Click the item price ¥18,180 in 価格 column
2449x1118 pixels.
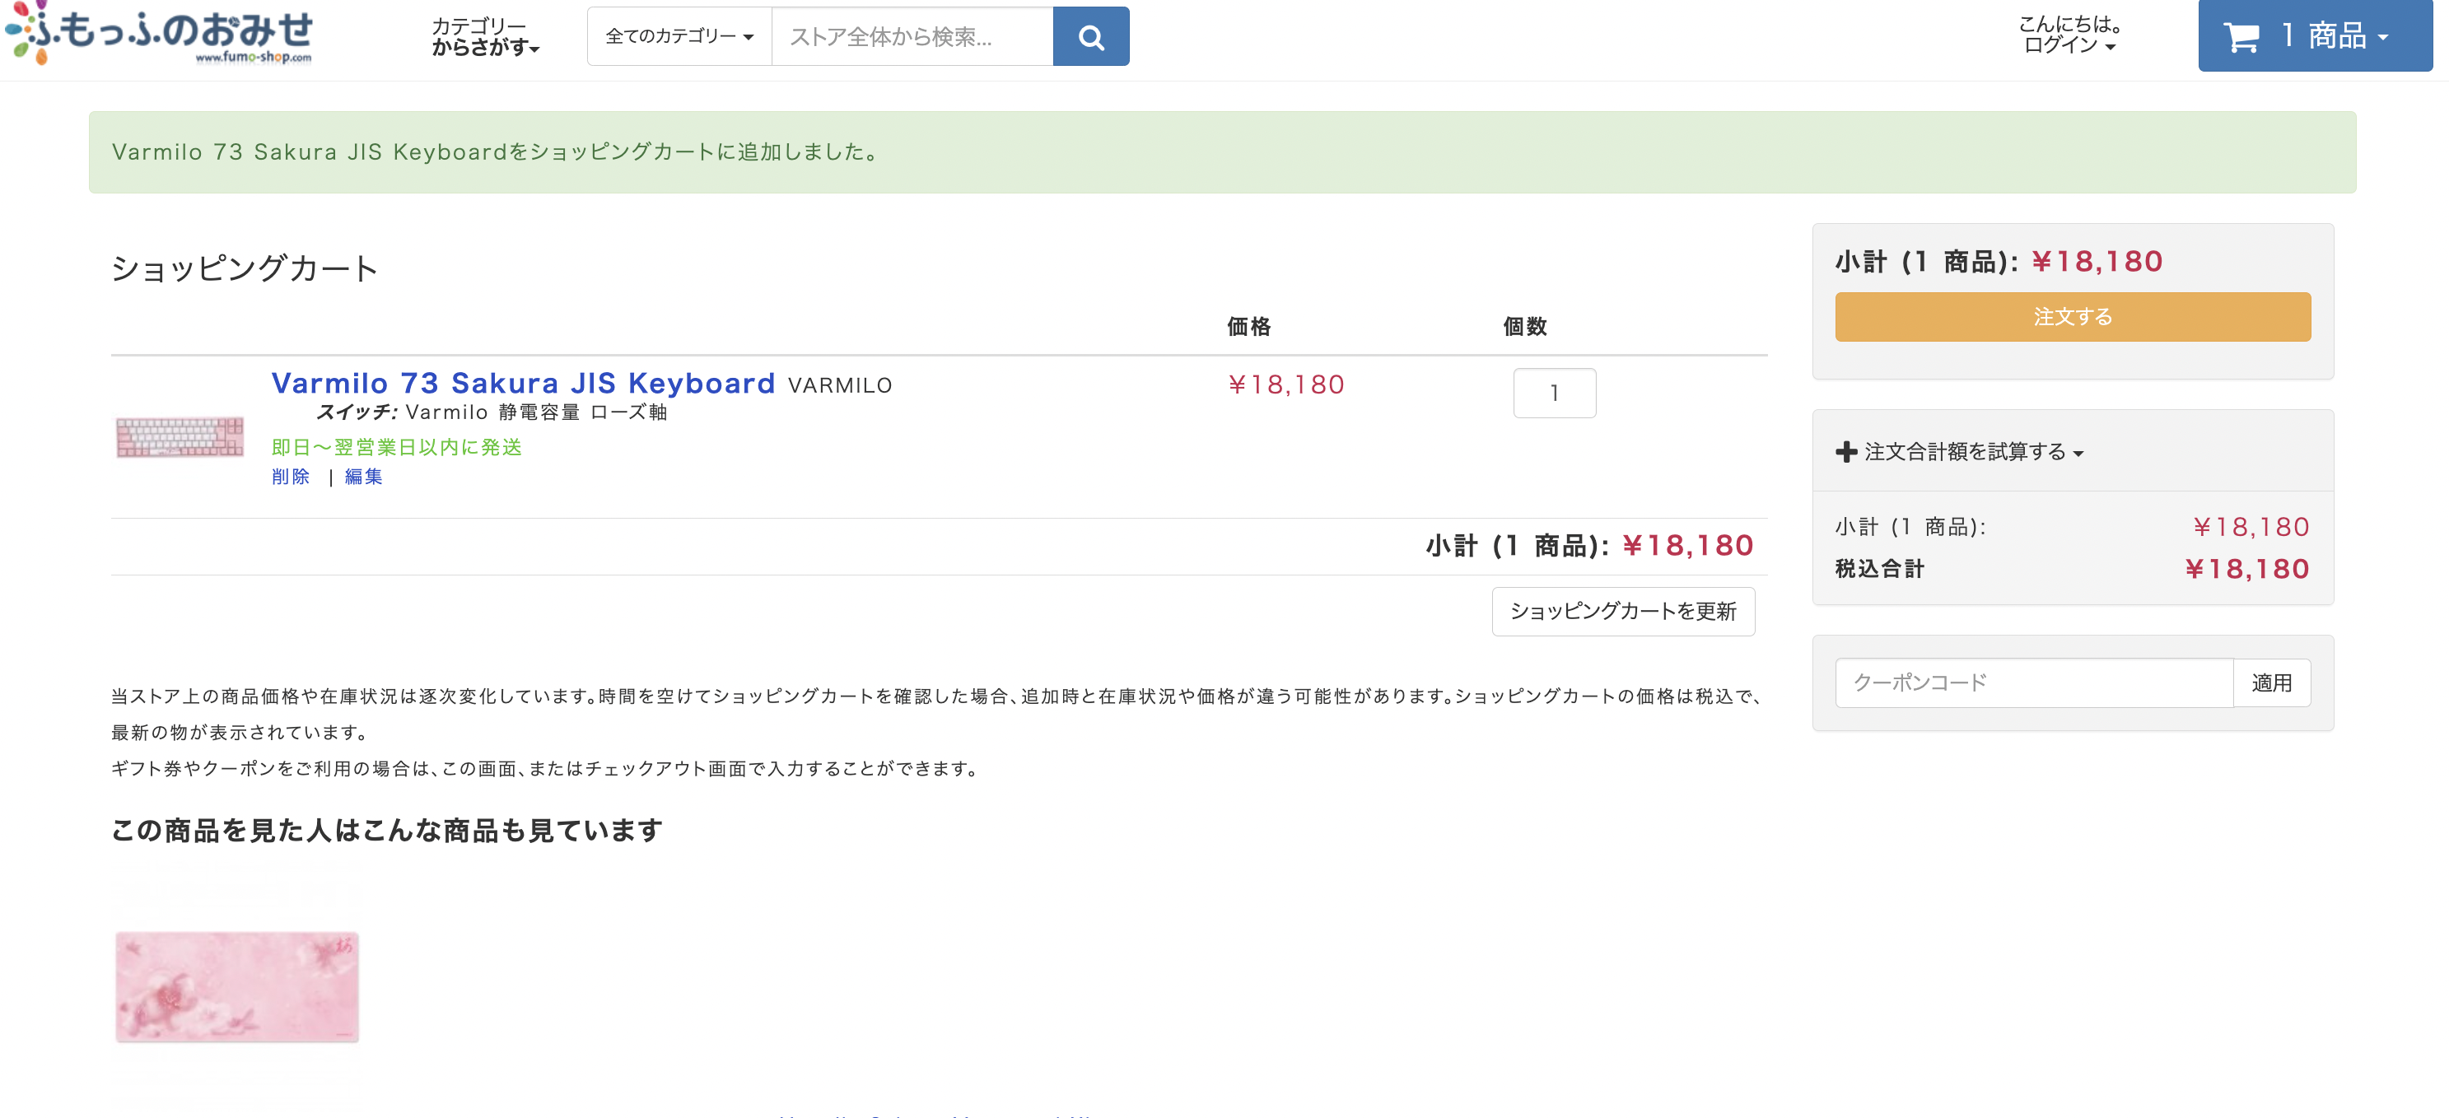click(1286, 384)
